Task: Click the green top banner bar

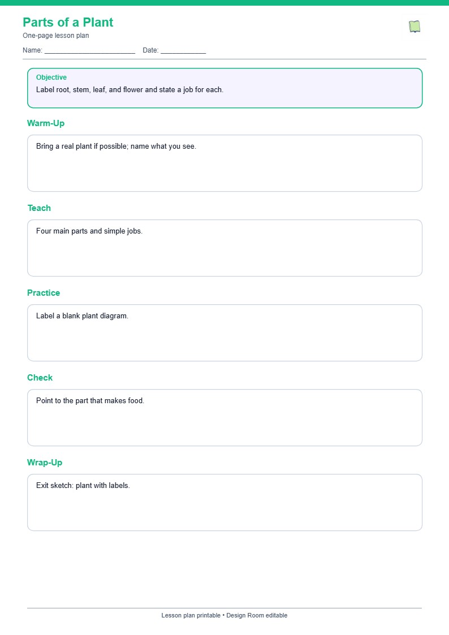Action: click(225, 3)
